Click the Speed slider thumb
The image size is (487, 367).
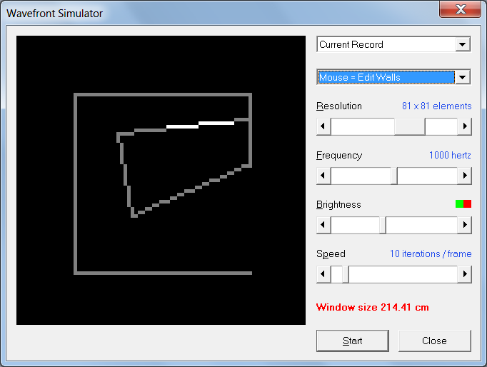(346, 274)
